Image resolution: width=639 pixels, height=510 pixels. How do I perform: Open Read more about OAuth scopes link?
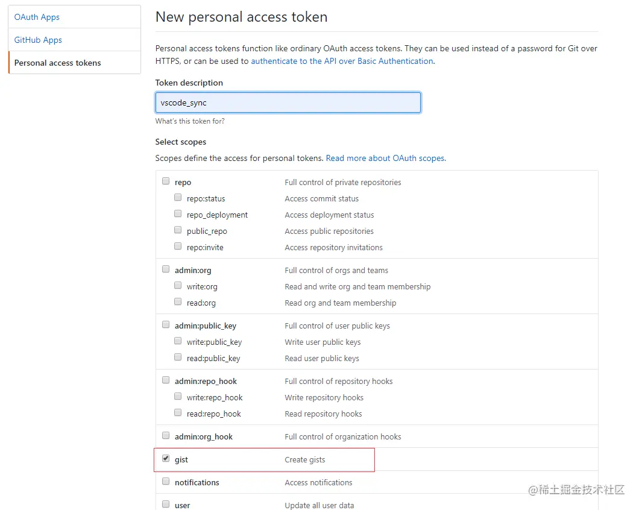(386, 158)
